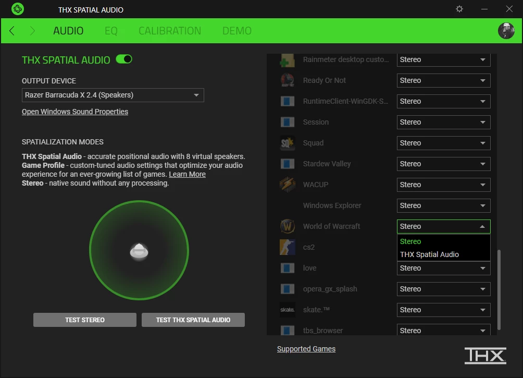Collapse the World of Warcraft dropdown
Screen dimensions: 523x378
(x=444, y=226)
